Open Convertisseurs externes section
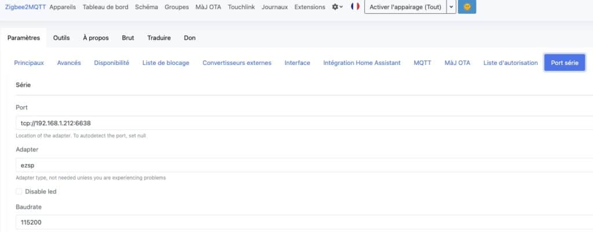This screenshot has height=232, width=593. point(237,63)
